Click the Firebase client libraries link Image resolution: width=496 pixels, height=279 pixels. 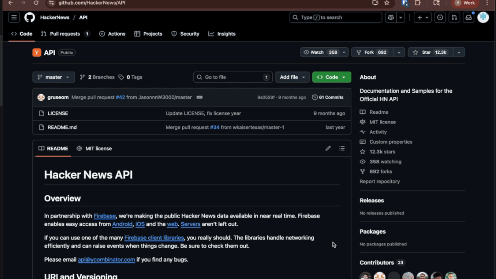[x=154, y=238]
